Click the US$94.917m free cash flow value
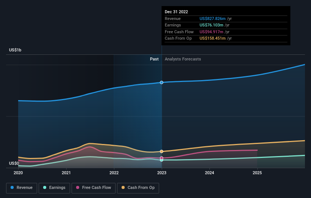This screenshot has height=198, width=311. [211, 32]
